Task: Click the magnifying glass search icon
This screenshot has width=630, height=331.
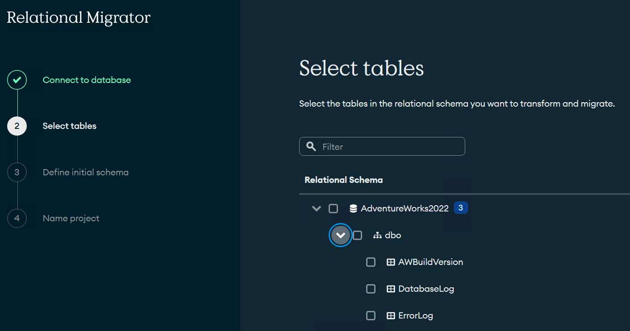Action: [x=311, y=146]
